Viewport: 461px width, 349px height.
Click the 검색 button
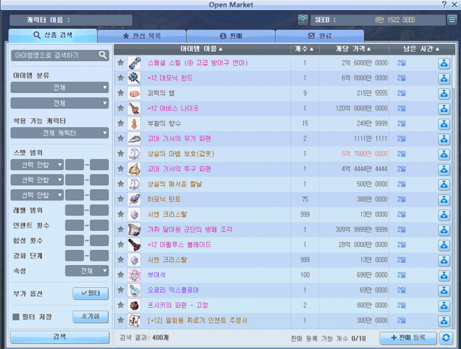tap(59, 336)
